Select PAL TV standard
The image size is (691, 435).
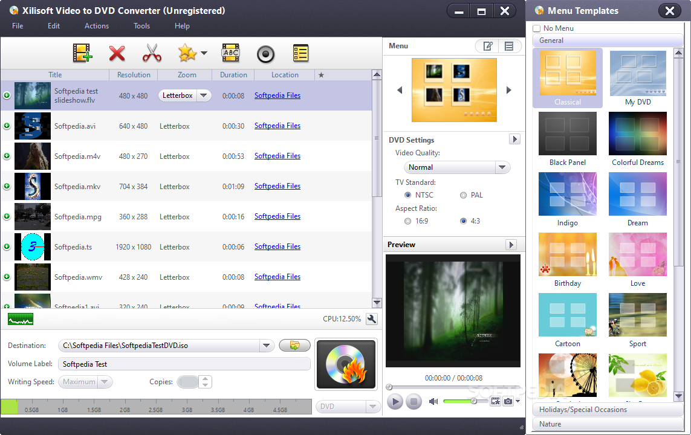[463, 195]
